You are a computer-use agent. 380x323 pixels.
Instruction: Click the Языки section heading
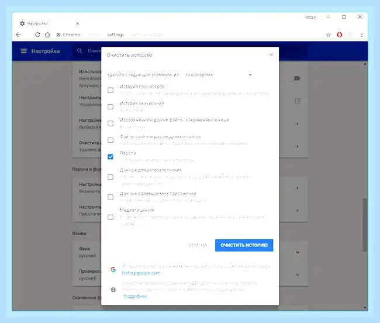coord(79,233)
